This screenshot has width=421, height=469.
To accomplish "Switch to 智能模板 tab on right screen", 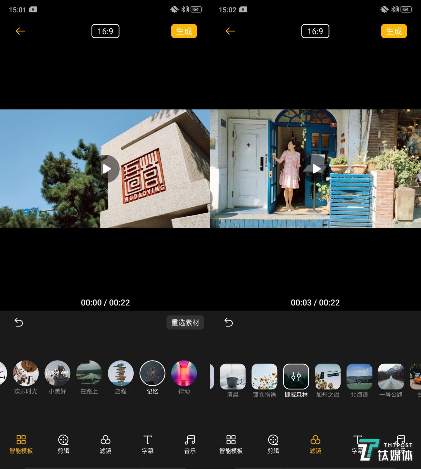I will tap(231, 444).
